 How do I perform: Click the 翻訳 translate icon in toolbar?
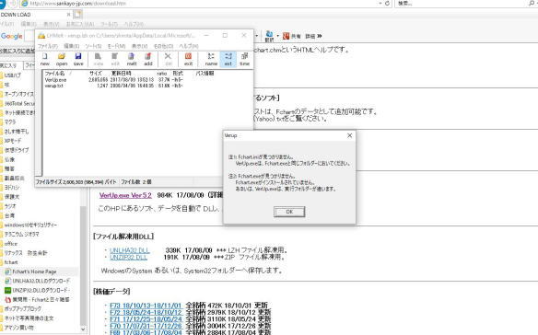(x=269, y=36)
